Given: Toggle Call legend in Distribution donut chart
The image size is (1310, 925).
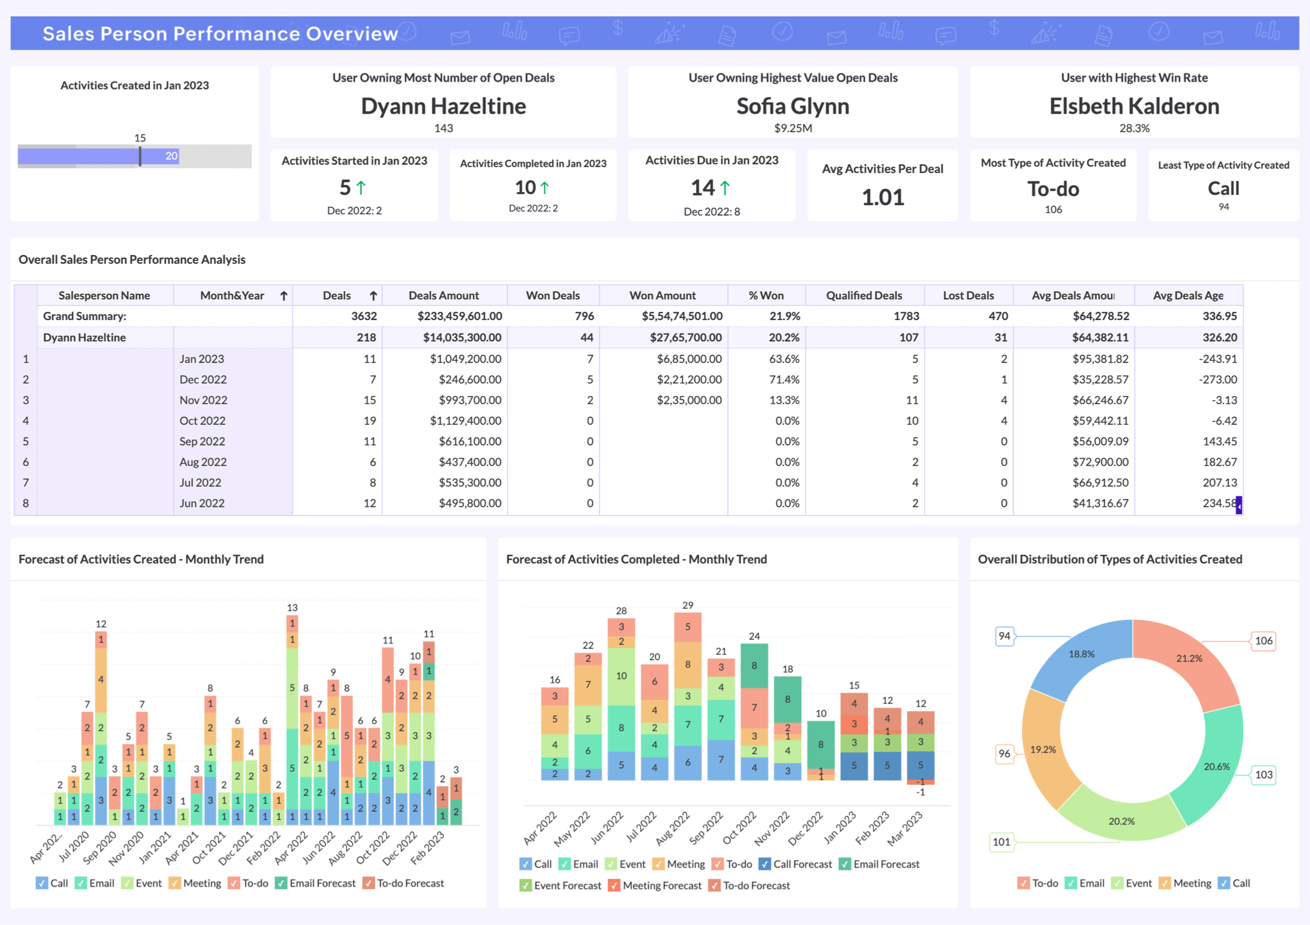Looking at the screenshot, I should click(1234, 883).
